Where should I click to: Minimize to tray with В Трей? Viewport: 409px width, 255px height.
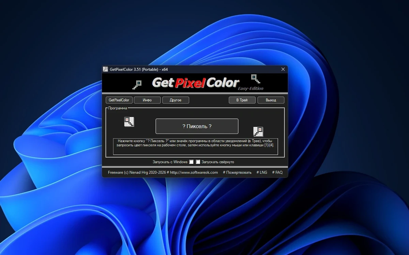[242, 100]
